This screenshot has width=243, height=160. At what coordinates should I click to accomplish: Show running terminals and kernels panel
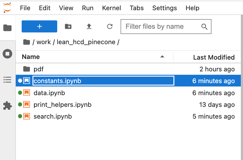7,54
